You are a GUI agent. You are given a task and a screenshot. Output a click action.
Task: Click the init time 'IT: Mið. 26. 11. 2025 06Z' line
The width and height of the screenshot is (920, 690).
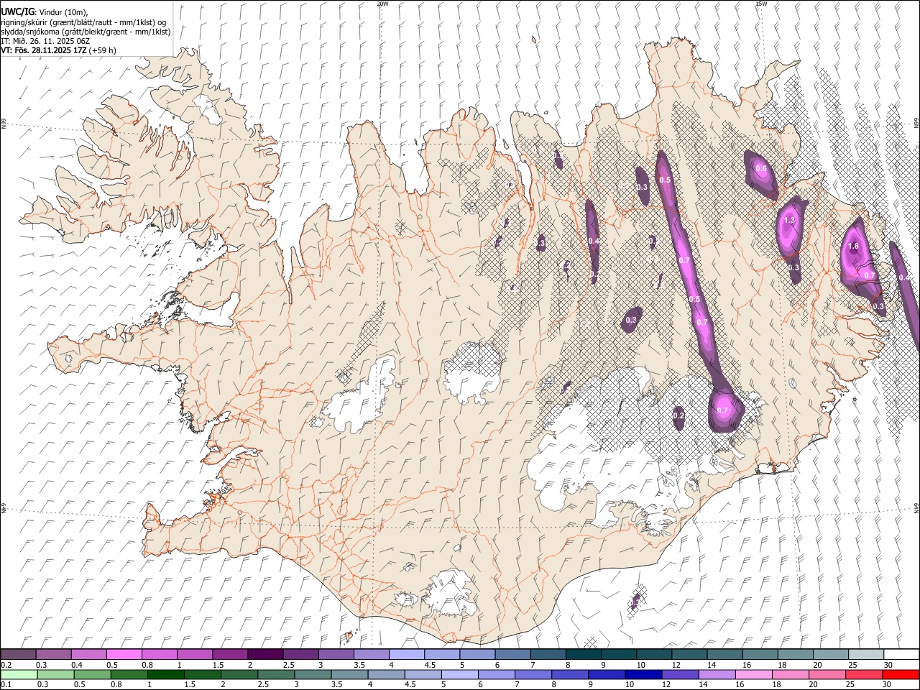point(45,41)
